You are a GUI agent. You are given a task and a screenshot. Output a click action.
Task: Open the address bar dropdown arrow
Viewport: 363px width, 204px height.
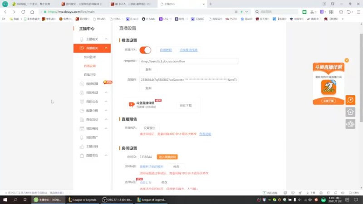point(247,12)
